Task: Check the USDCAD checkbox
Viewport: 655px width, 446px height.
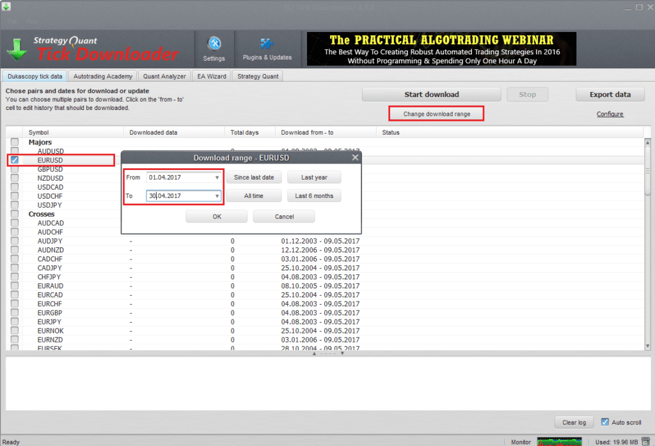Action: coord(15,187)
